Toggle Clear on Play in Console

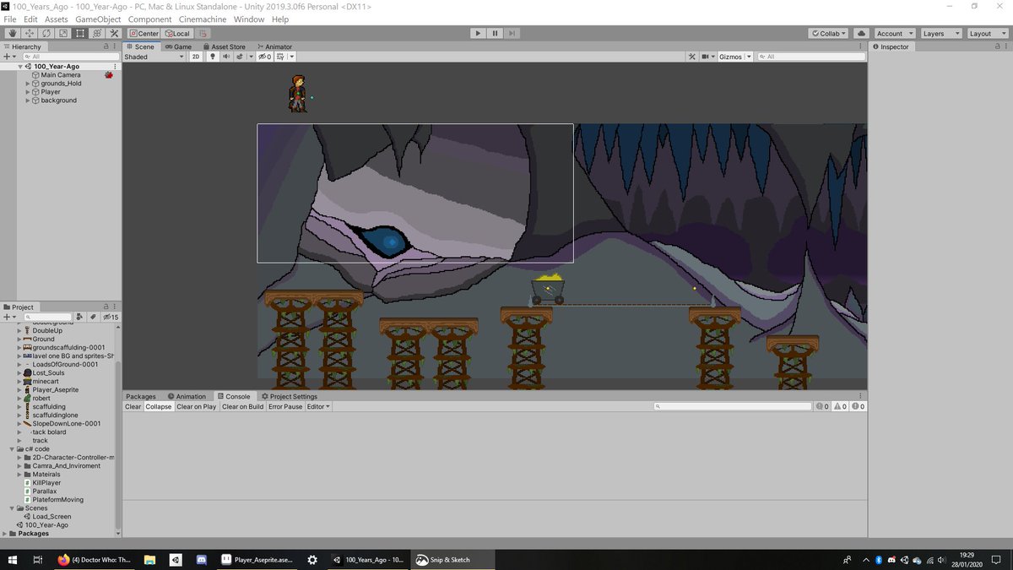(x=197, y=406)
